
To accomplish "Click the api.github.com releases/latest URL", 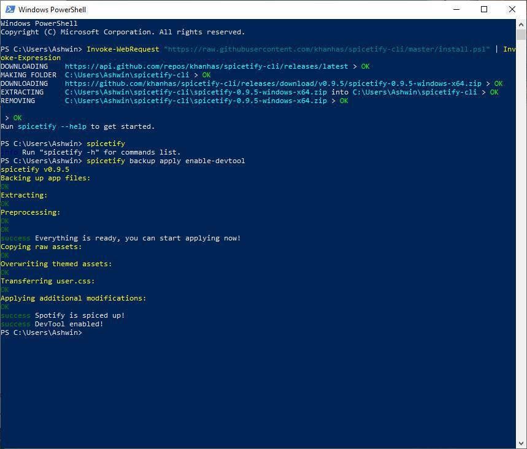I will pyautogui.click(x=206, y=66).
